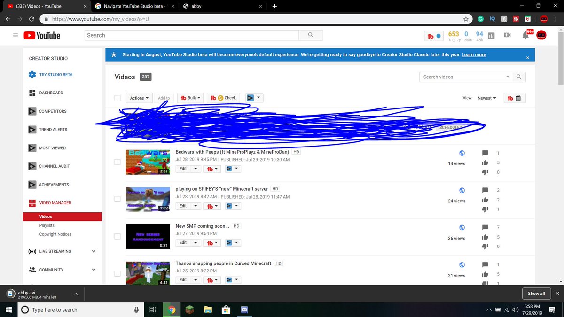This screenshot has width=564, height=317.
Task: Click the public globe icon for Bedwars video
Action: (x=462, y=153)
